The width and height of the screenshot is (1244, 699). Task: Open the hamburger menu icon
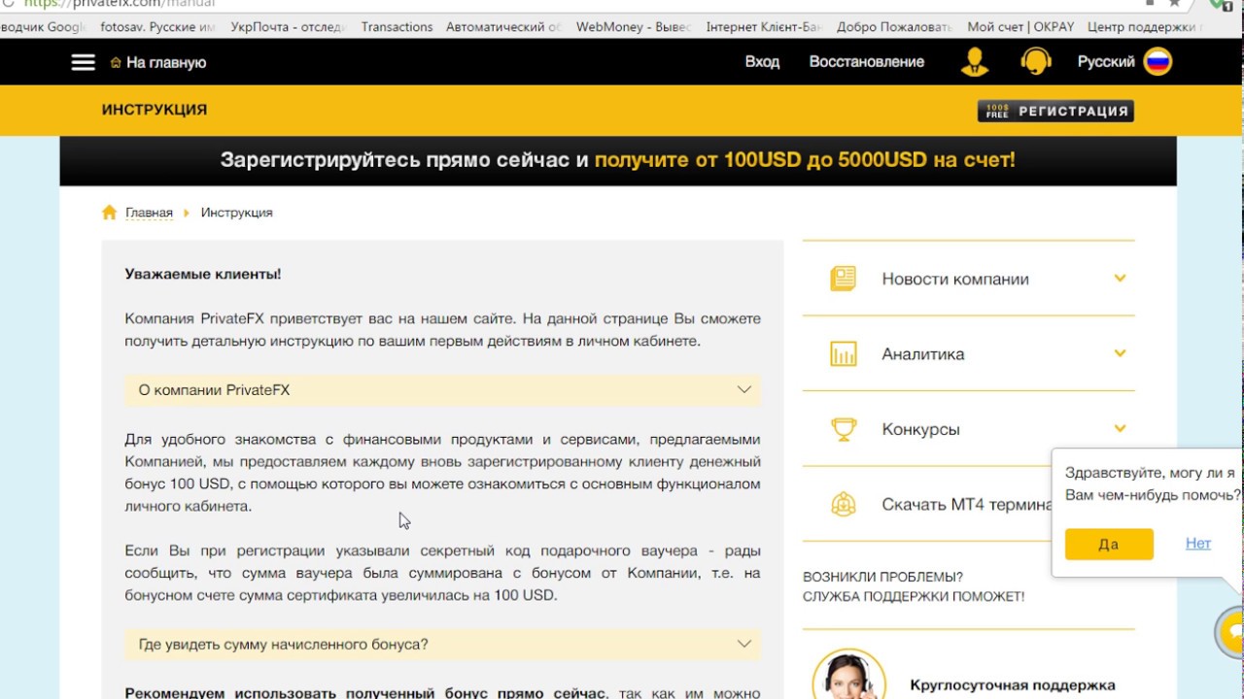[x=84, y=62]
